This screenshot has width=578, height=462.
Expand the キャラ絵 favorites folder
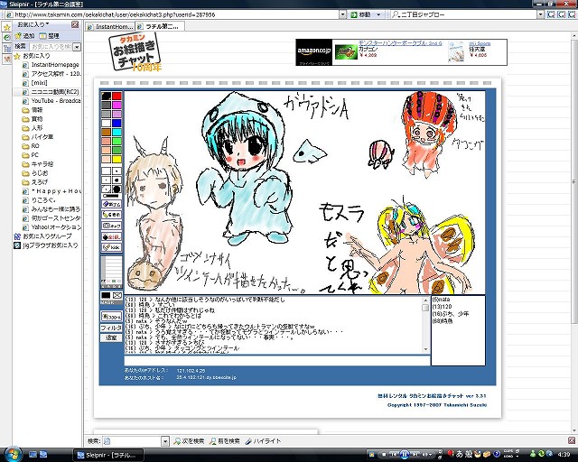(38, 164)
